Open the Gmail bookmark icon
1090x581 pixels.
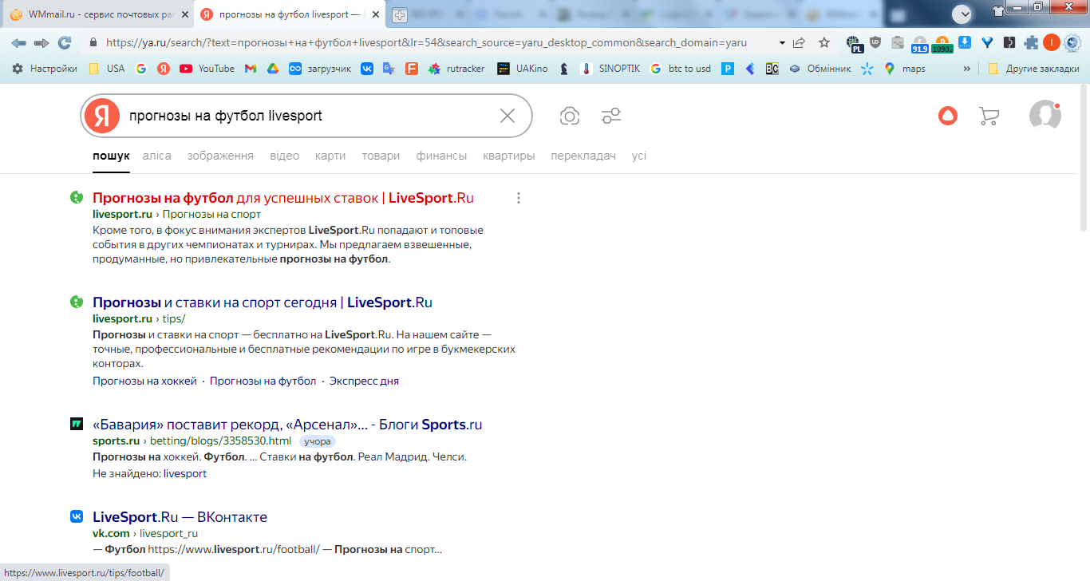pyautogui.click(x=251, y=69)
